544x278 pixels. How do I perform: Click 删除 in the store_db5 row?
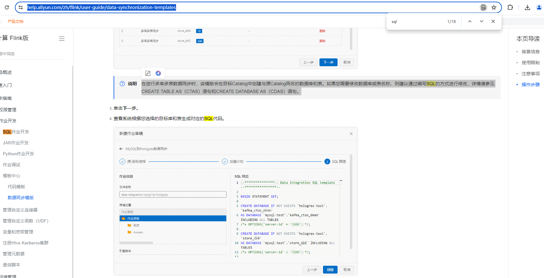322,41
